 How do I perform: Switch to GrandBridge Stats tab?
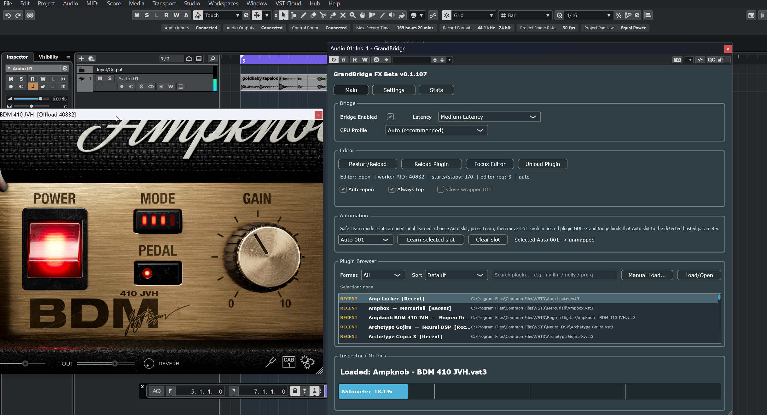tap(436, 90)
